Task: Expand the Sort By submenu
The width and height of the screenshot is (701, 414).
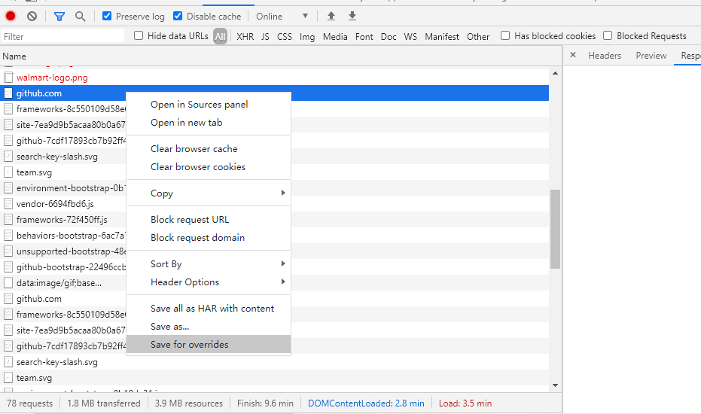Action: pos(209,263)
